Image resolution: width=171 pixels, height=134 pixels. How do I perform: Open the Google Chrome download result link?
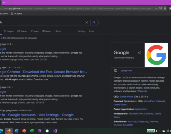coord(44,72)
